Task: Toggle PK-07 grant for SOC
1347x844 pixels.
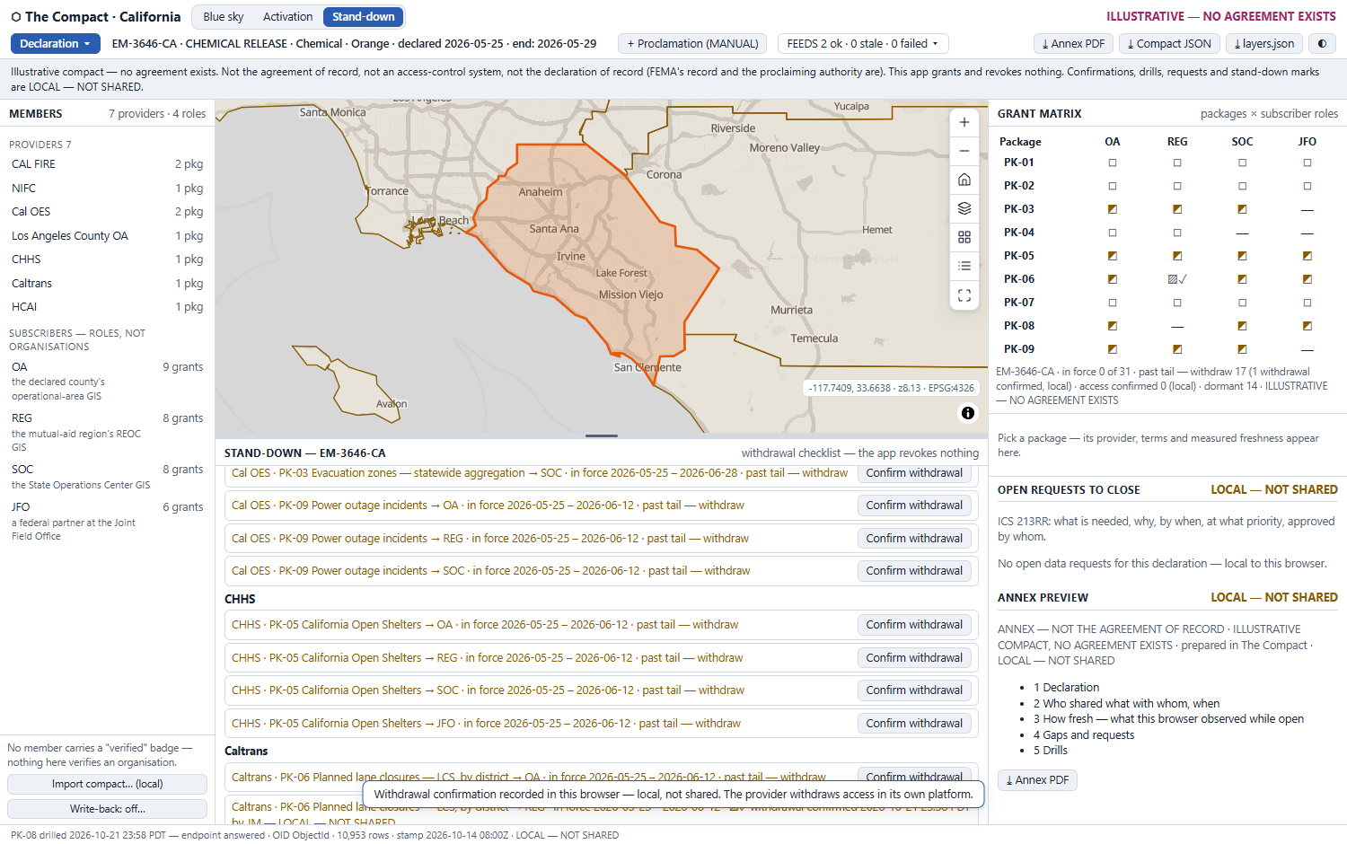Action: [x=1242, y=303]
